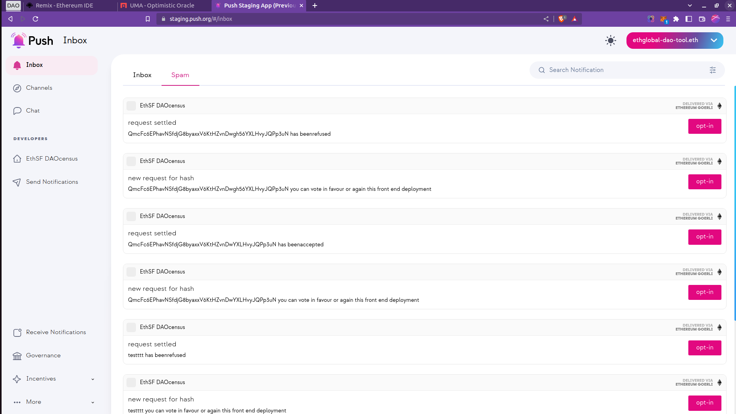Click the first EthSF DAOcensus channel avatar
This screenshot has height=414, width=736.
click(131, 106)
